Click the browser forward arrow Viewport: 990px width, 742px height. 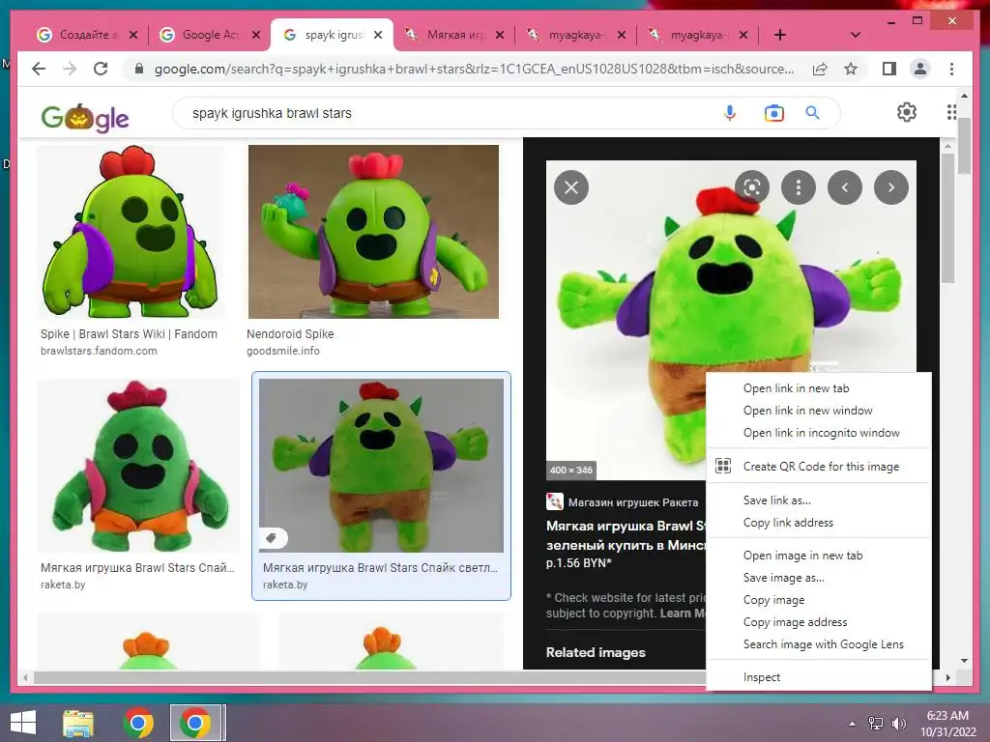[x=70, y=69]
